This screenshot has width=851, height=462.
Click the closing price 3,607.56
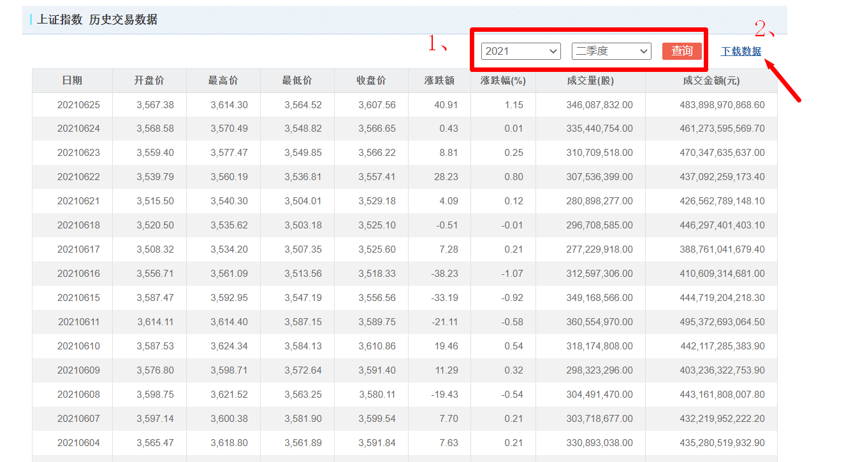pos(377,105)
